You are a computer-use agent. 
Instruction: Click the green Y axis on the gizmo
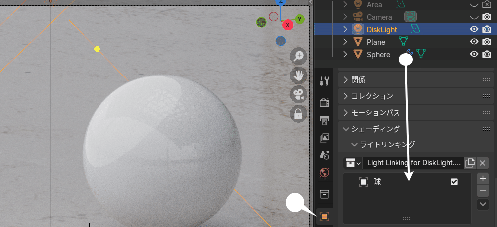[299, 19]
